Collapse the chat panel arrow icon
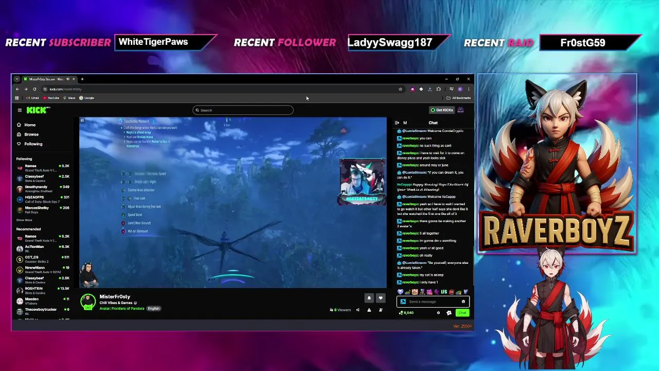 coord(397,123)
